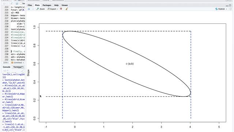
Task: Open the Terminal tab
Action: [x=18, y=67]
